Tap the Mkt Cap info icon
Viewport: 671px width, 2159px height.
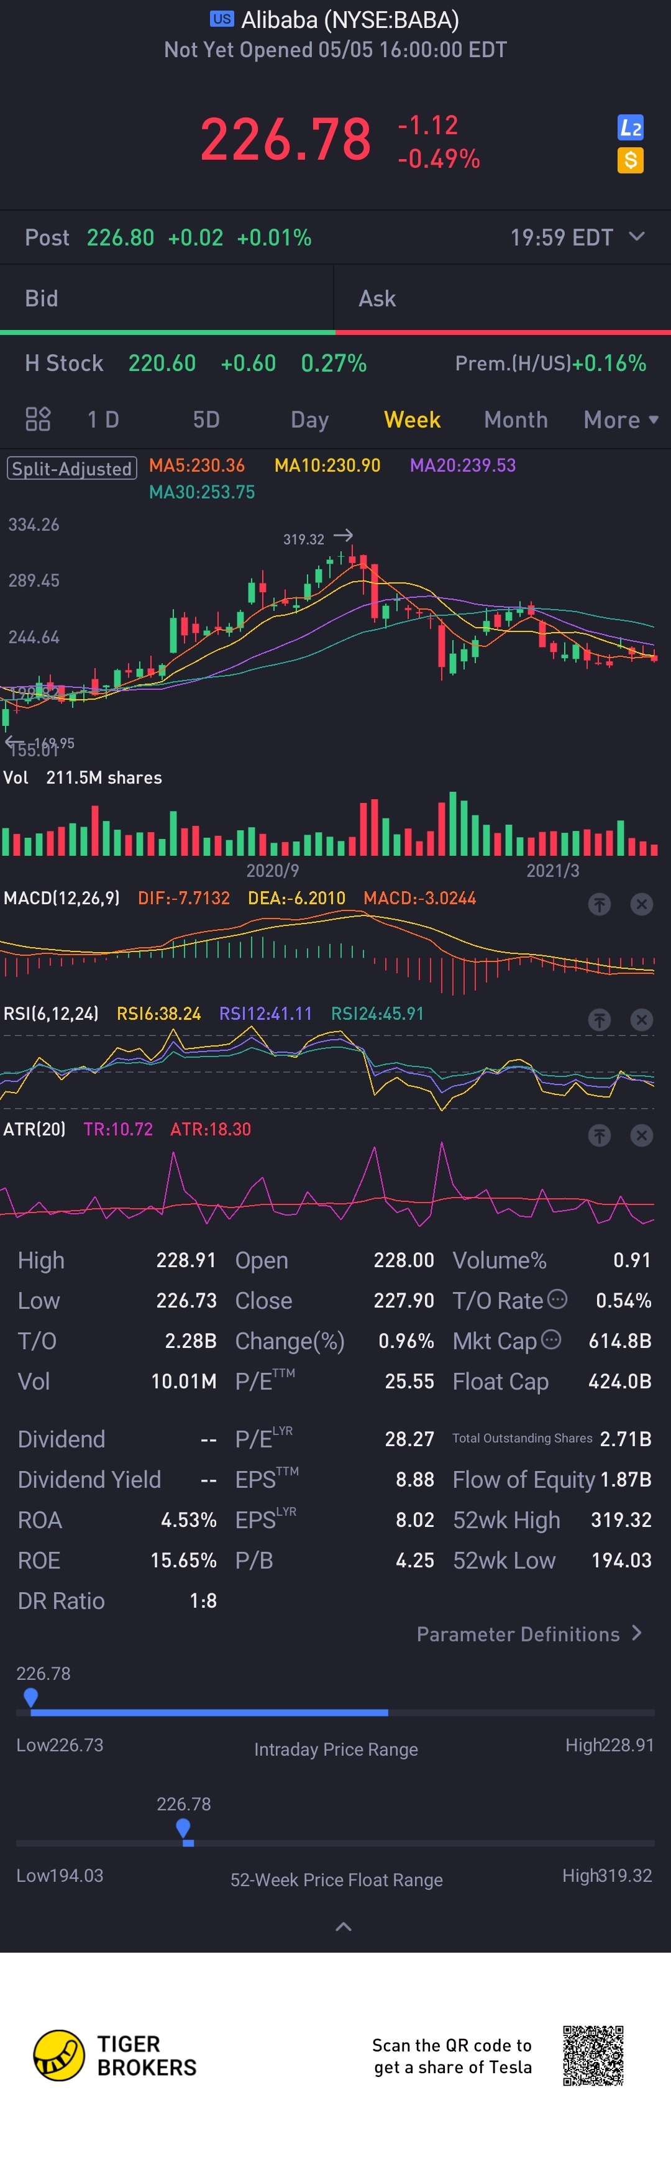(x=551, y=1339)
